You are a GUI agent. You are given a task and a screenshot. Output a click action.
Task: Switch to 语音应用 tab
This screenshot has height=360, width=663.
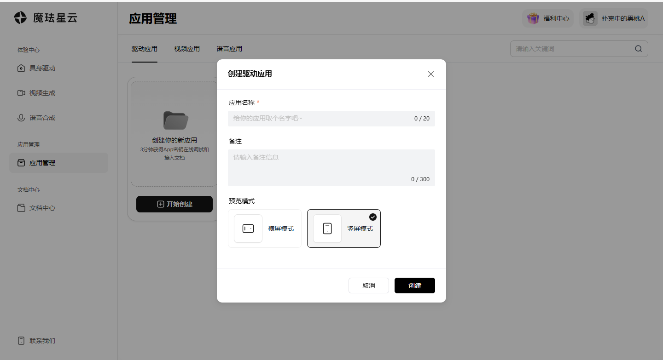pos(229,49)
